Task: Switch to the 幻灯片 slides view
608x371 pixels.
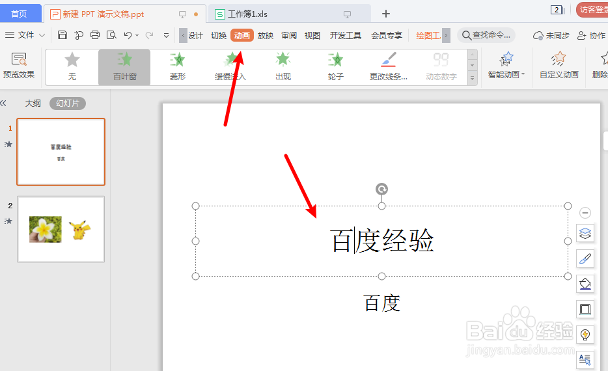Action: coord(68,103)
